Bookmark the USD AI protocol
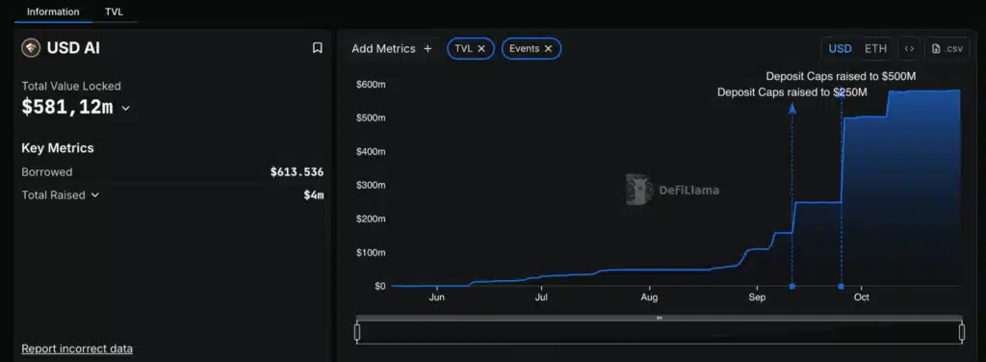This screenshot has height=362, width=986. (x=318, y=48)
